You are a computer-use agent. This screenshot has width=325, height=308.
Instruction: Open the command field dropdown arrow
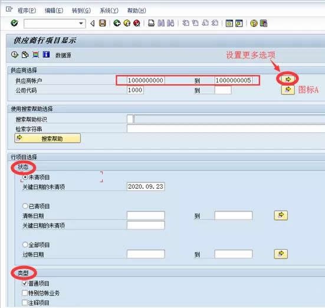coord(81,23)
